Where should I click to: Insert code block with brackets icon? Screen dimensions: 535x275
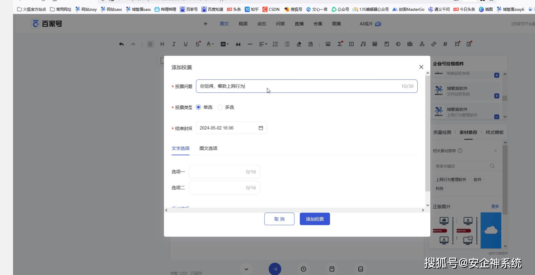[398, 44]
